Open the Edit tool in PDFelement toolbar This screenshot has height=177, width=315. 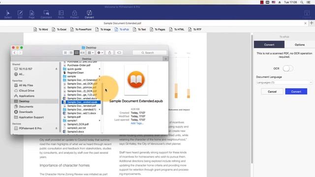pos(20,14)
